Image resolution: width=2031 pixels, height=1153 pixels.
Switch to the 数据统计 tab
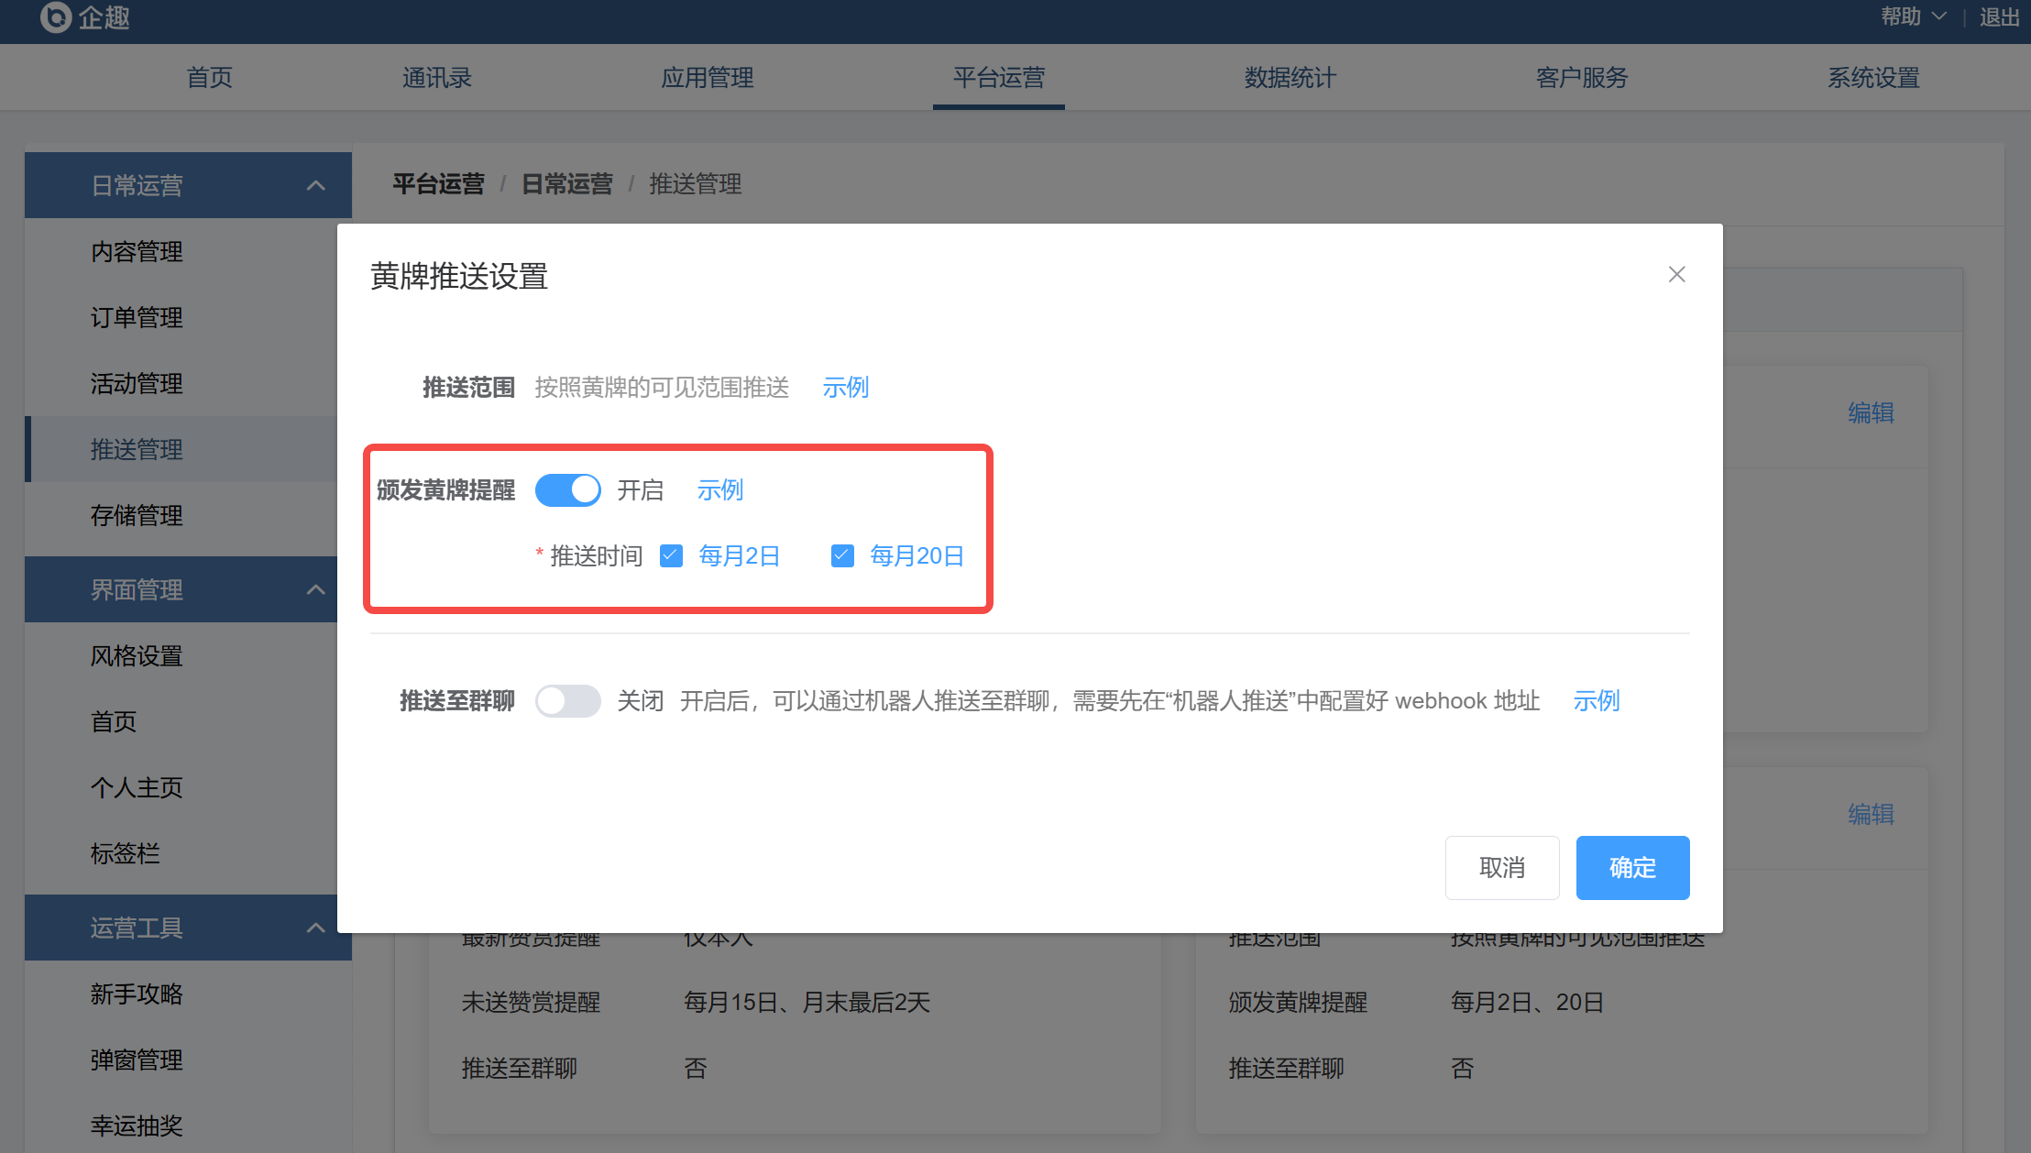tap(1290, 78)
